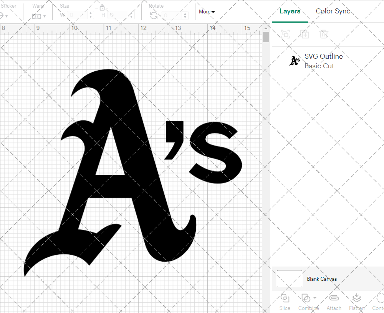384x313 pixels.
Task: Click the Height stepper arrows
Action: (x=131, y=15)
